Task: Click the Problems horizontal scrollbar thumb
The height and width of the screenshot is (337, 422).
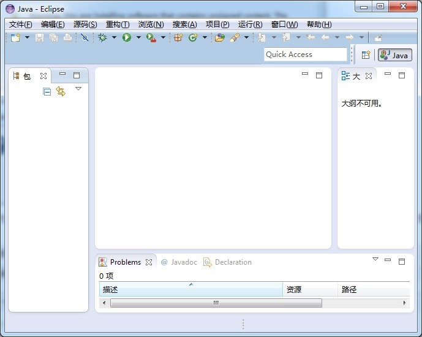Action: click(x=216, y=303)
